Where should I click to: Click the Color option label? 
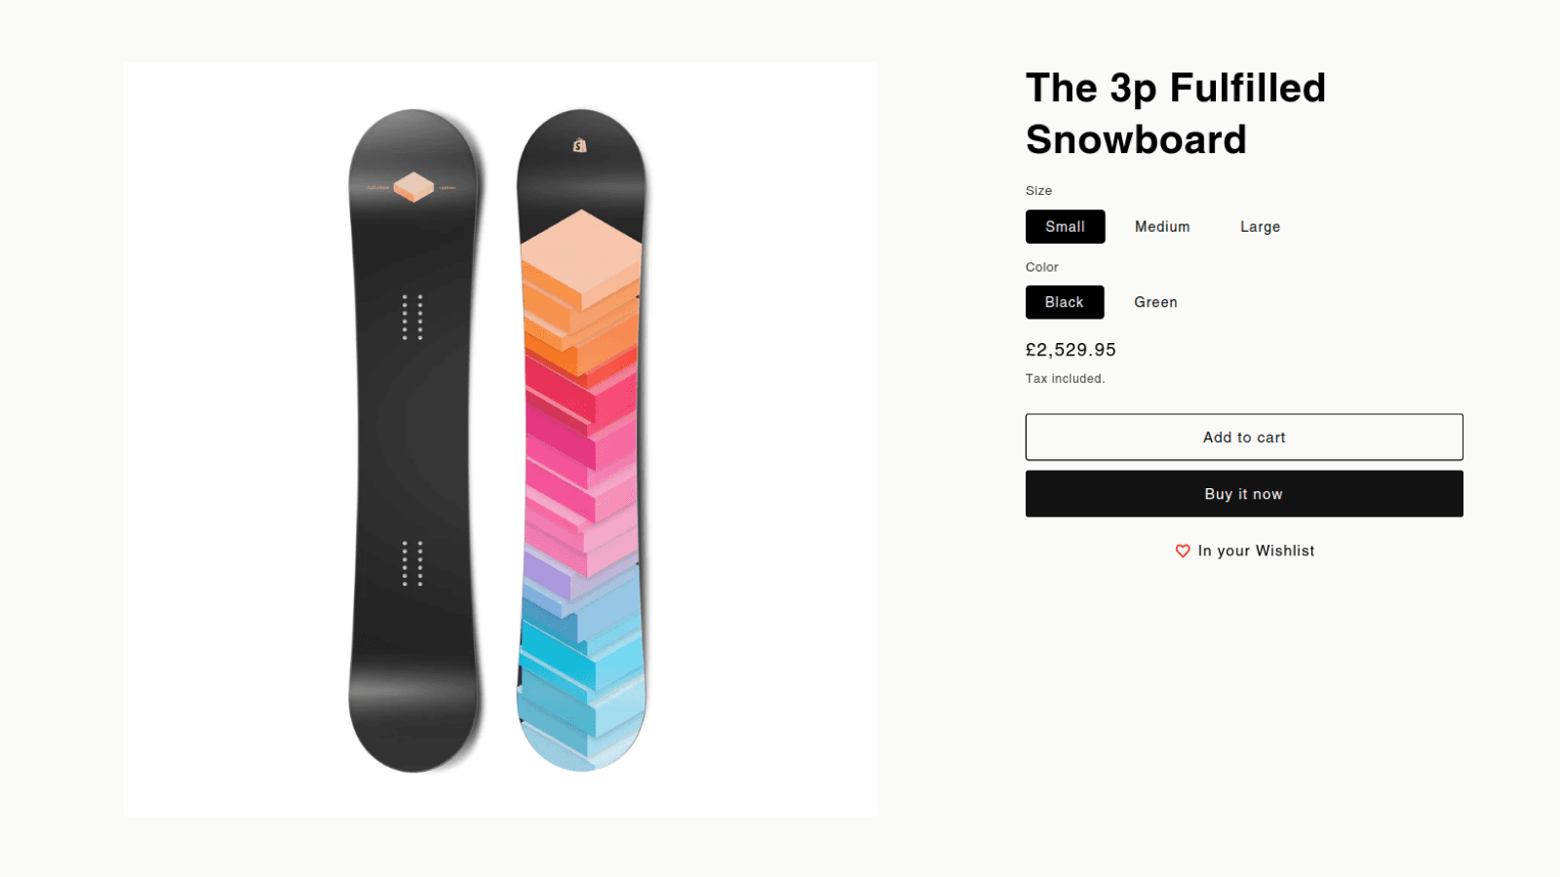(x=1041, y=267)
